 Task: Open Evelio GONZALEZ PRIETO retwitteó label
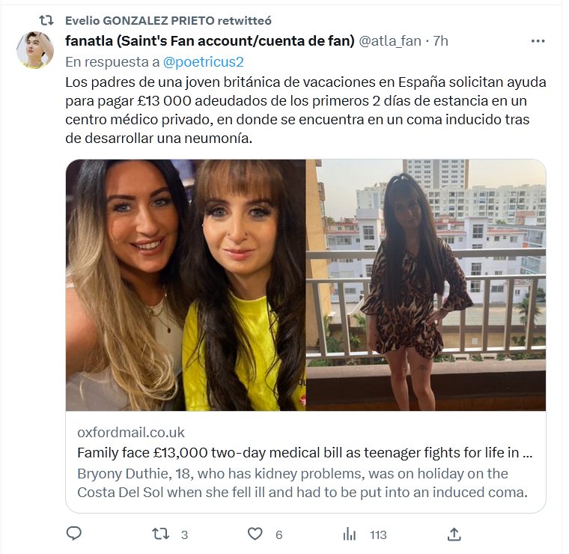coord(168,21)
